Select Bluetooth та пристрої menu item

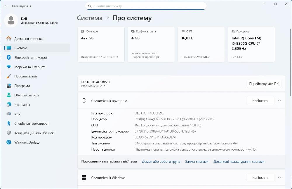pos(37,57)
